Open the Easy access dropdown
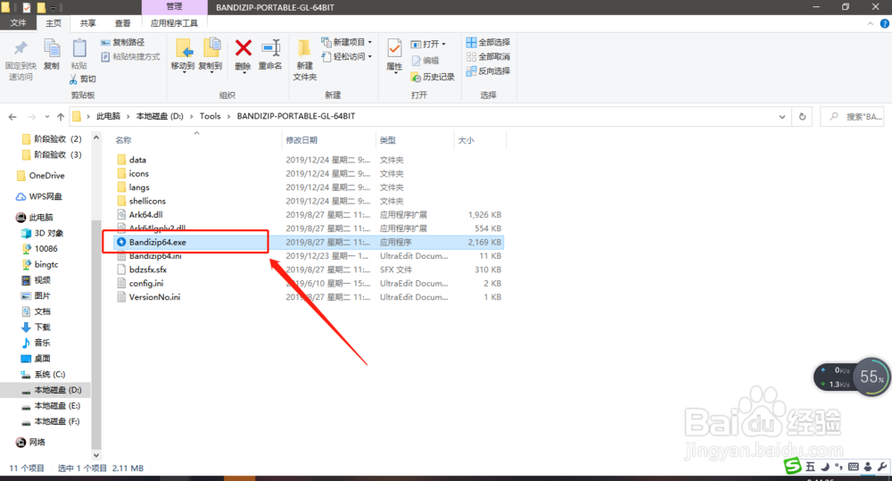Image resolution: width=892 pixels, height=481 pixels. [346, 56]
